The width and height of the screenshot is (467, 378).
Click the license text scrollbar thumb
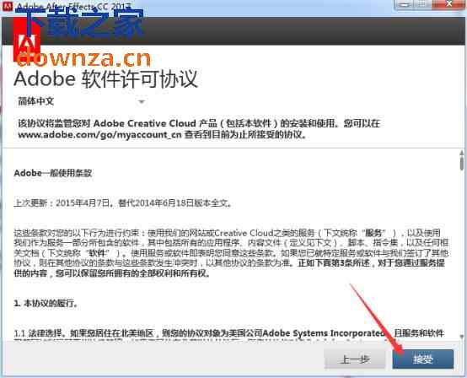click(462, 164)
